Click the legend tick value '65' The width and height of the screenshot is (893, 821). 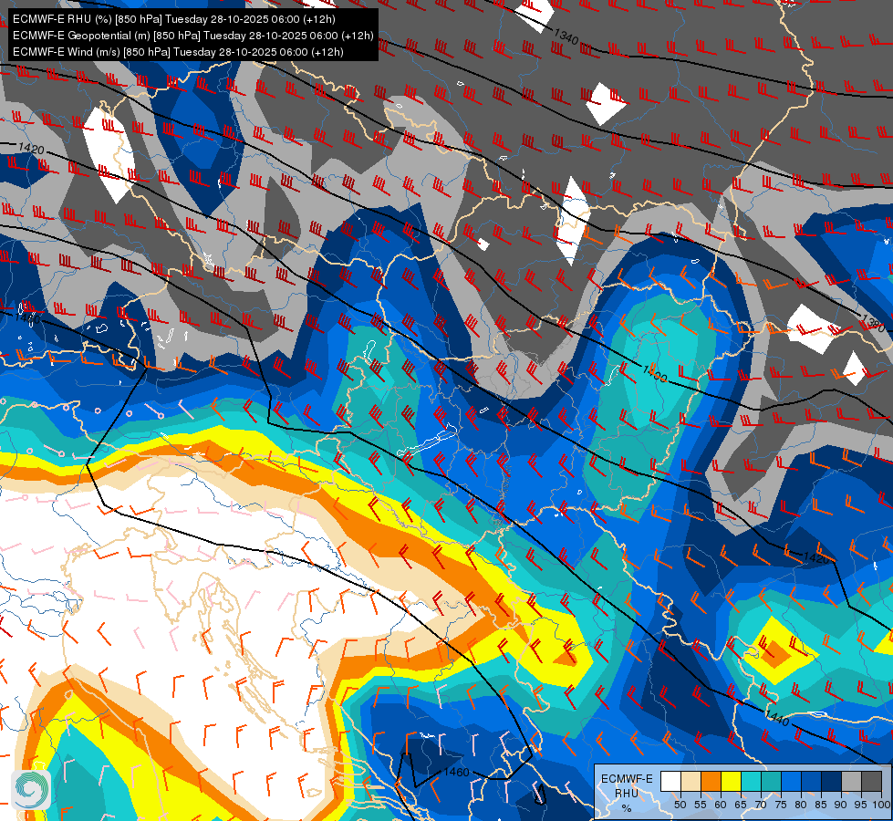(x=741, y=805)
